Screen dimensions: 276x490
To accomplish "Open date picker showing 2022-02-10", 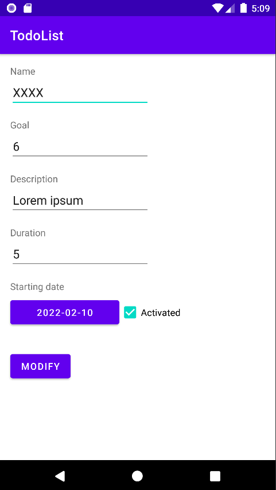I will coord(65,312).
